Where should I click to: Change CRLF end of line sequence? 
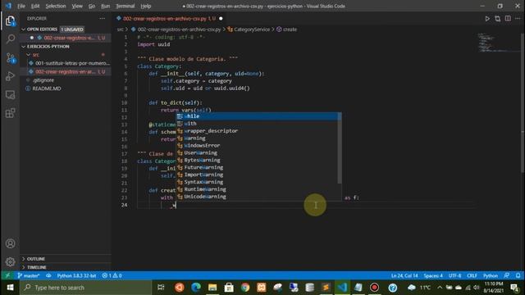(472, 275)
